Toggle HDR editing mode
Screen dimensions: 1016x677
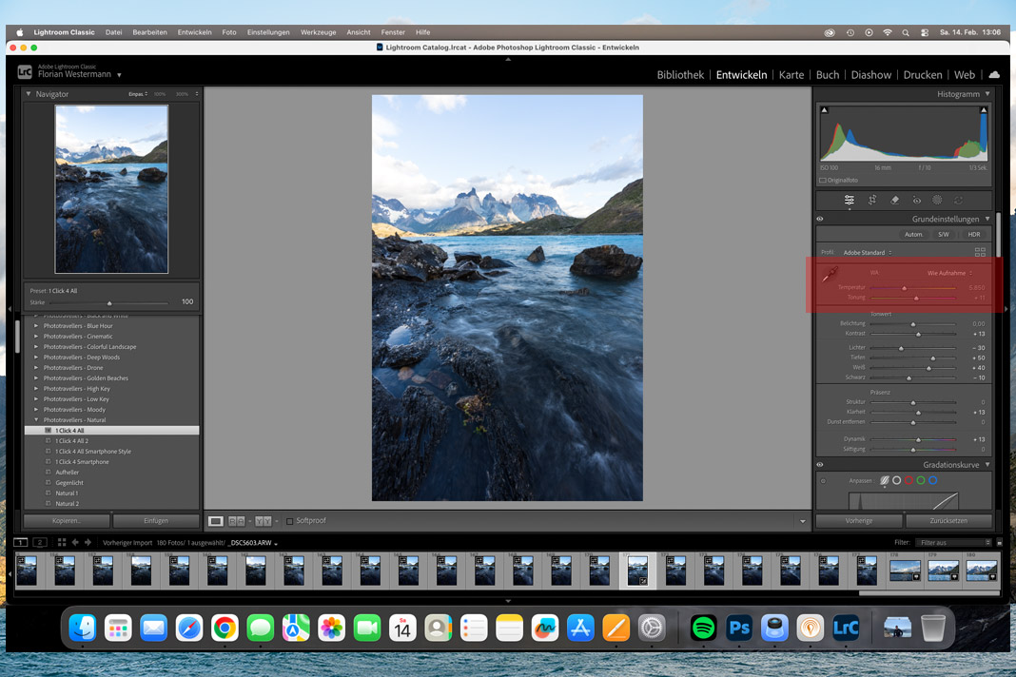point(974,235)
